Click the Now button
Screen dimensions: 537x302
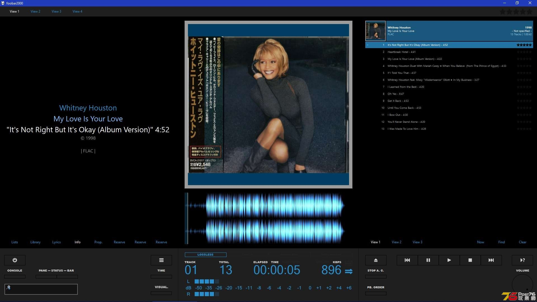pyautogui.click(x=481, y=242)
